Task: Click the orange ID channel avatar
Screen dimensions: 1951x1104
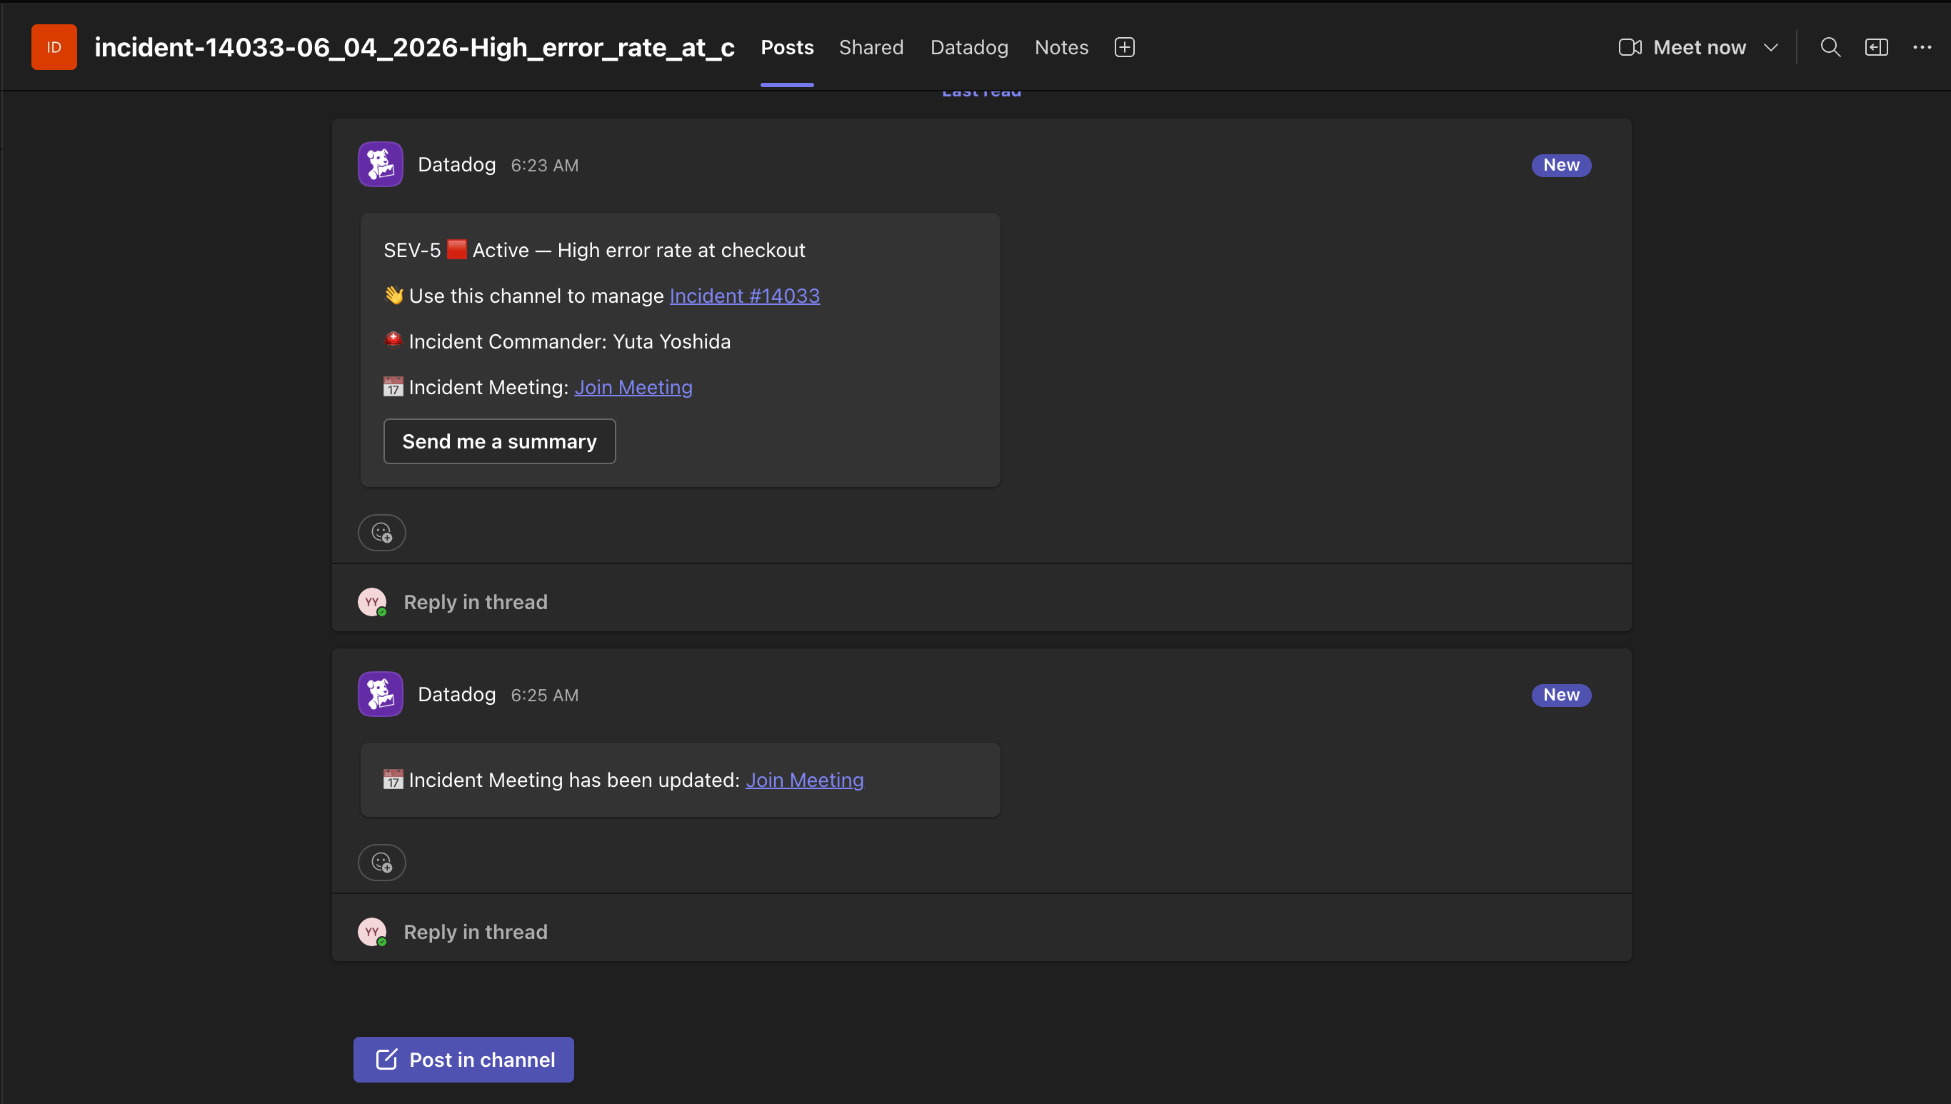Action: point(54,47)
